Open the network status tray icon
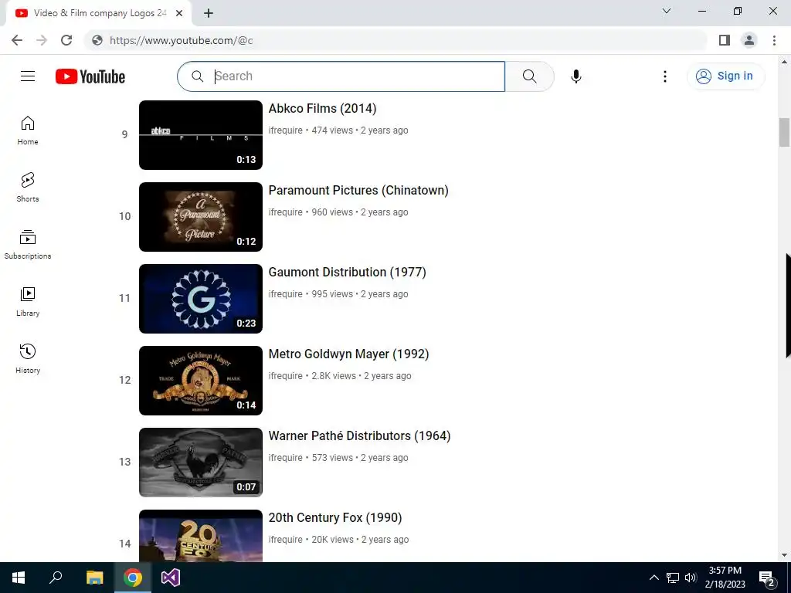This screenshot has width=791, height=593. point(673,578)
